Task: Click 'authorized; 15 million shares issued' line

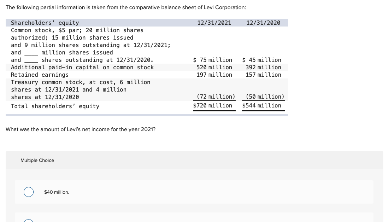Action: tap(72, 38)
